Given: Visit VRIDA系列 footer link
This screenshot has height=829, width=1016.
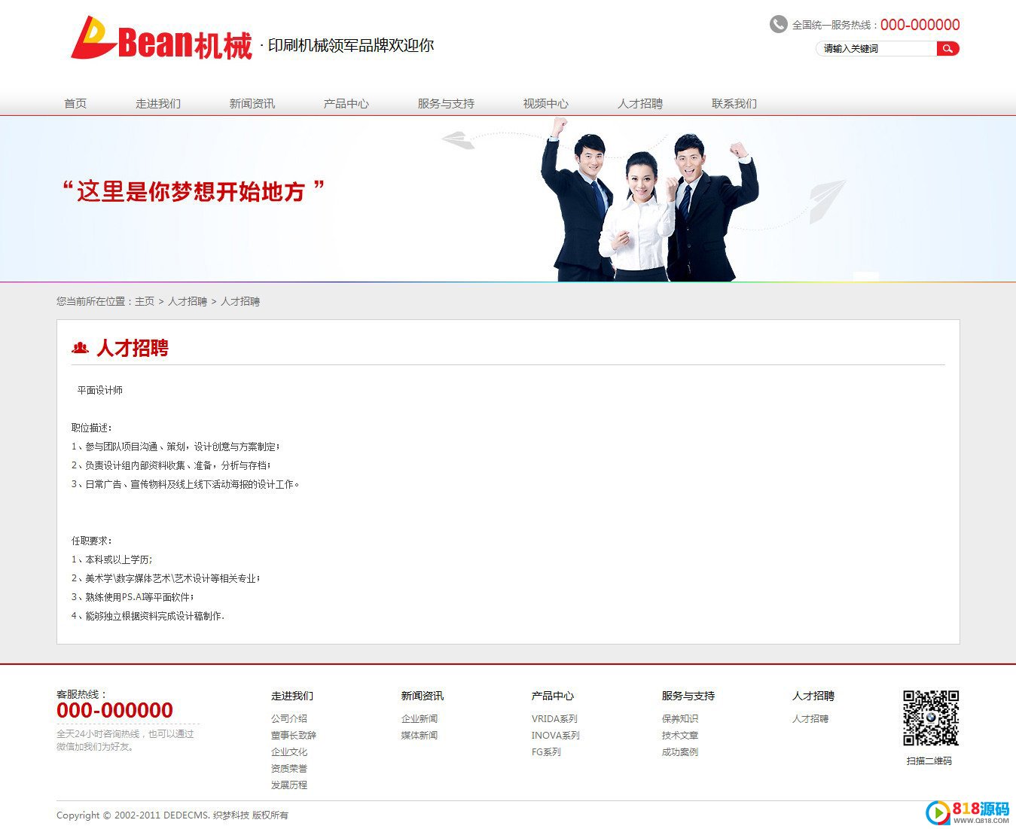Looking at the screenshot, I should (554, 719).
